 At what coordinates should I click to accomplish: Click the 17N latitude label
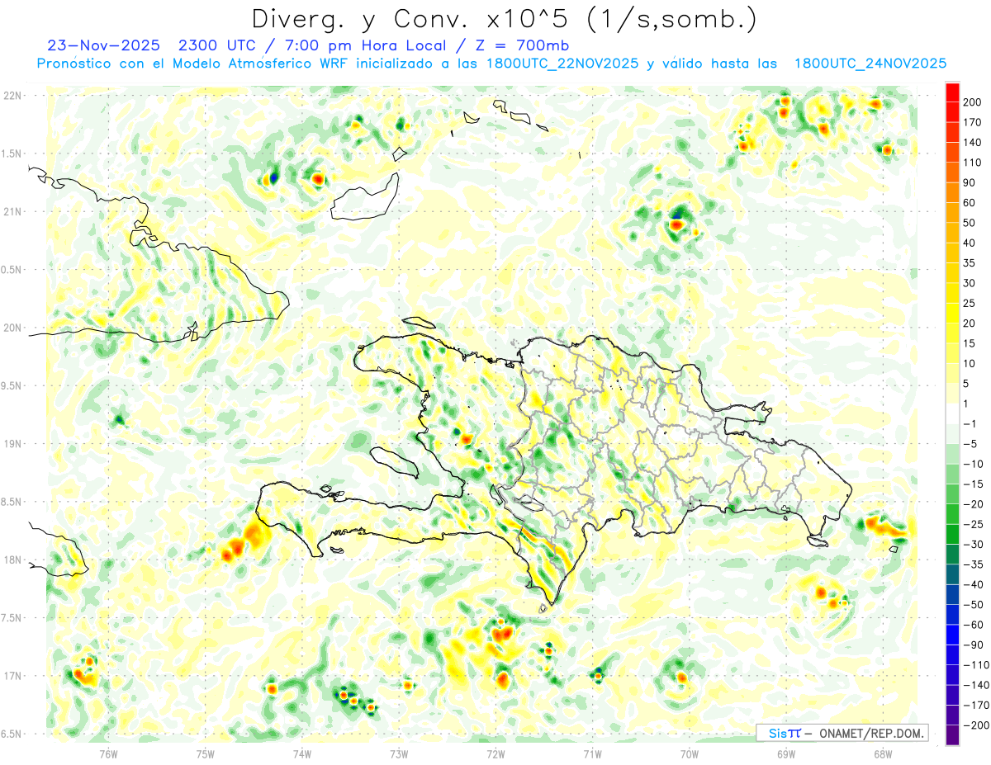(14, 677)
